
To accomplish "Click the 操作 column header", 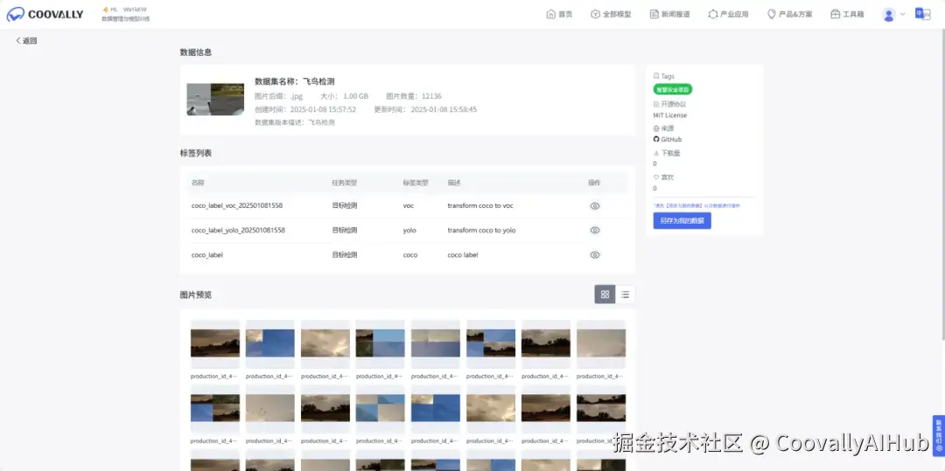I will (594, 183).
